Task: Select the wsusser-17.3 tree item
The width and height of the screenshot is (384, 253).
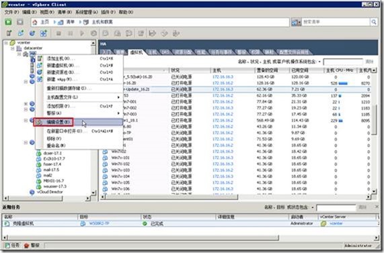Action: point(55,187)
